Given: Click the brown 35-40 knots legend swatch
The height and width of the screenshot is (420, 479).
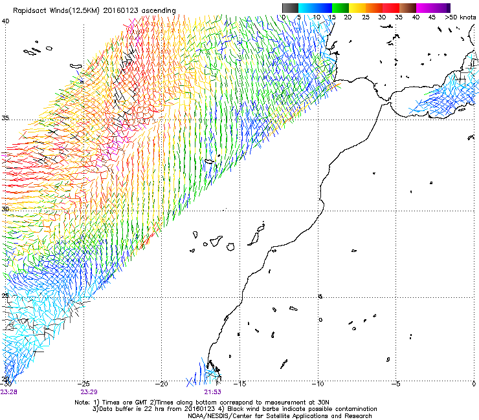Looking at the screenshot, I should pos(408,8).
